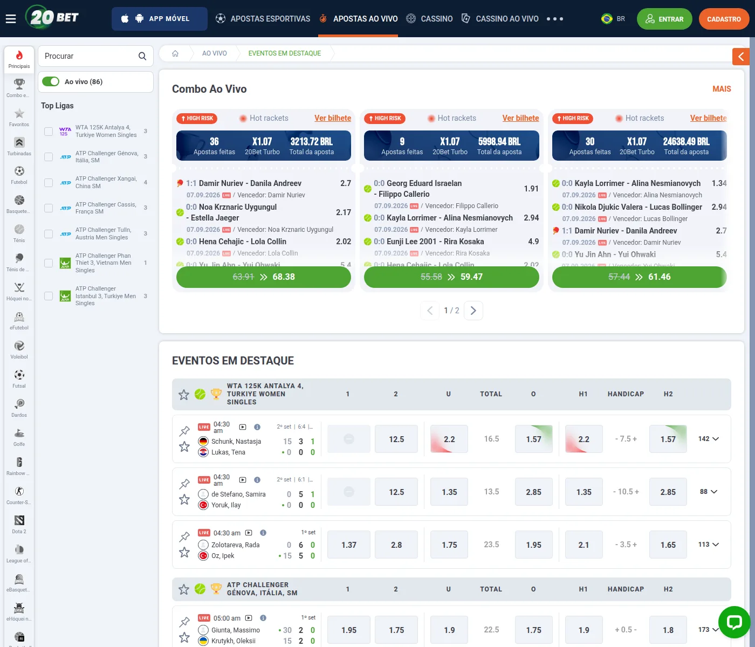The width and height of the screenshot is (755, 647).
Task: Click MAIS link in Combo Ao Vivo
Action: click(x=722, y=89)
